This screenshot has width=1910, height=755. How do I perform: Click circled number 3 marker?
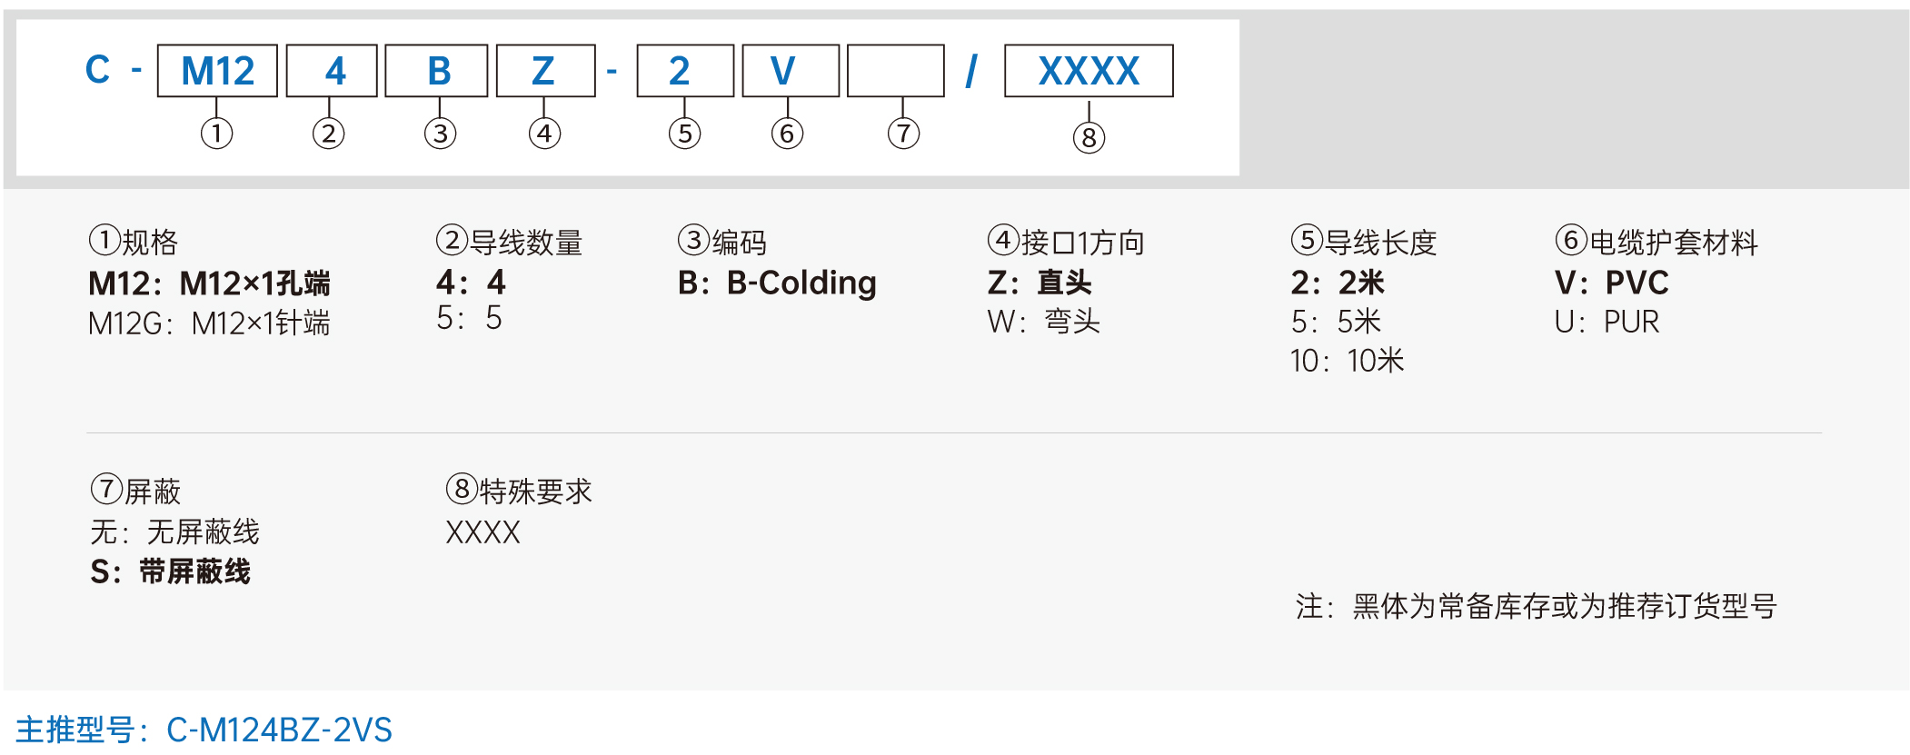click(x=440, y=134)
